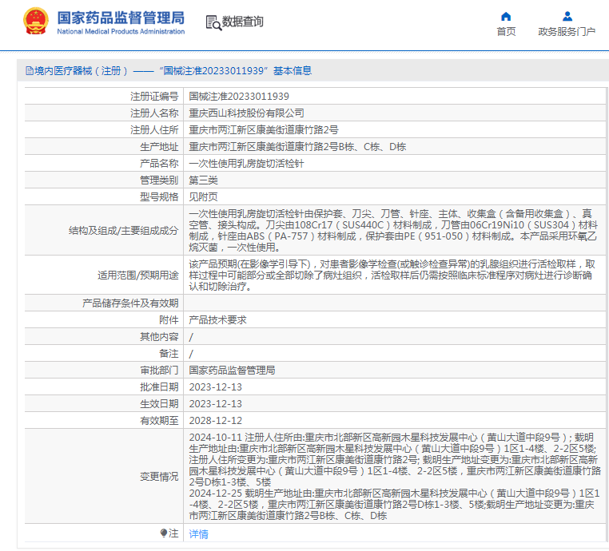Viewport: 609px width, 551px height.
Task: Open the 政务服务门户 text label
Action: click(567, 32)
